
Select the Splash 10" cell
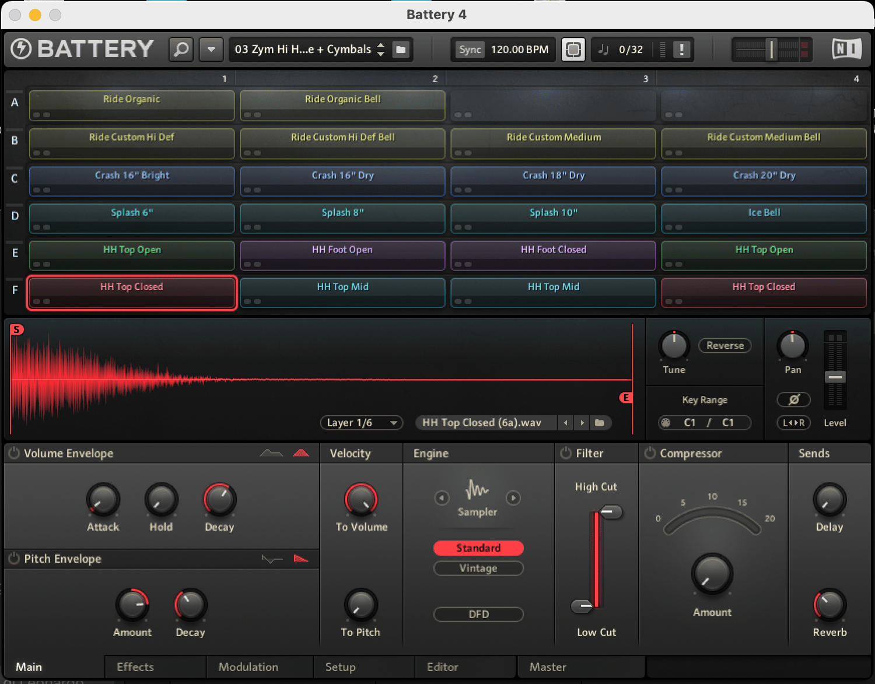pos(553,219)
